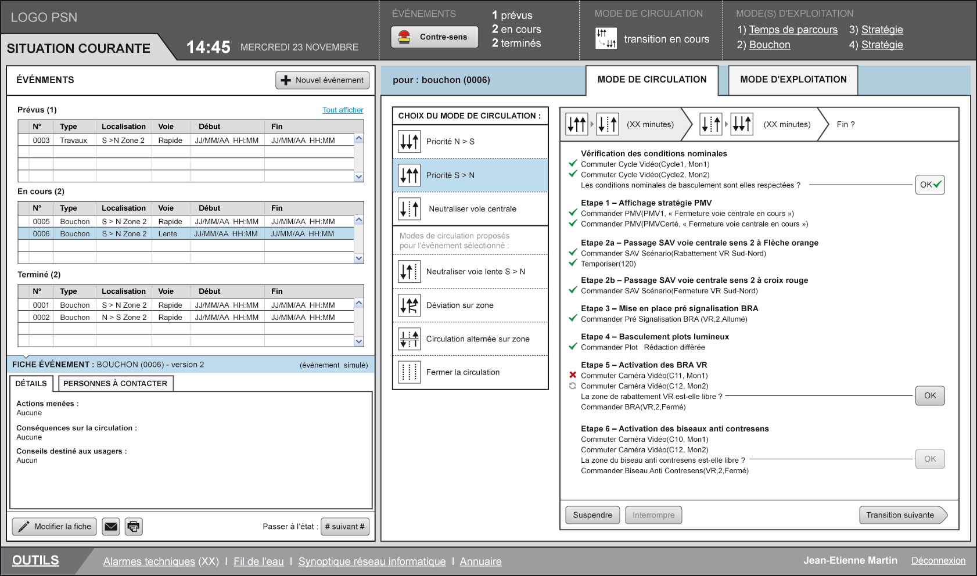This screenshot has height=576, width=977.
Task: Select event row 0005 Bouchon Rapide
Action: click(186, 221)
